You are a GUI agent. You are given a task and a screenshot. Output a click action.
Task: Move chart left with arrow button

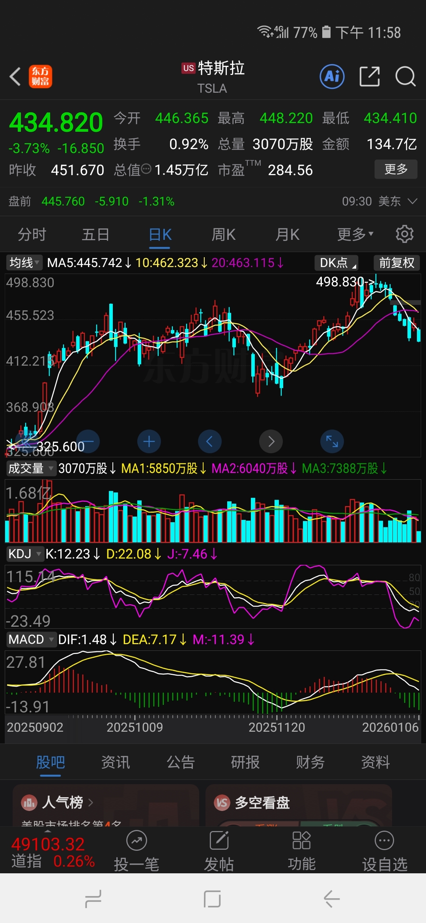tap(210, 441)
